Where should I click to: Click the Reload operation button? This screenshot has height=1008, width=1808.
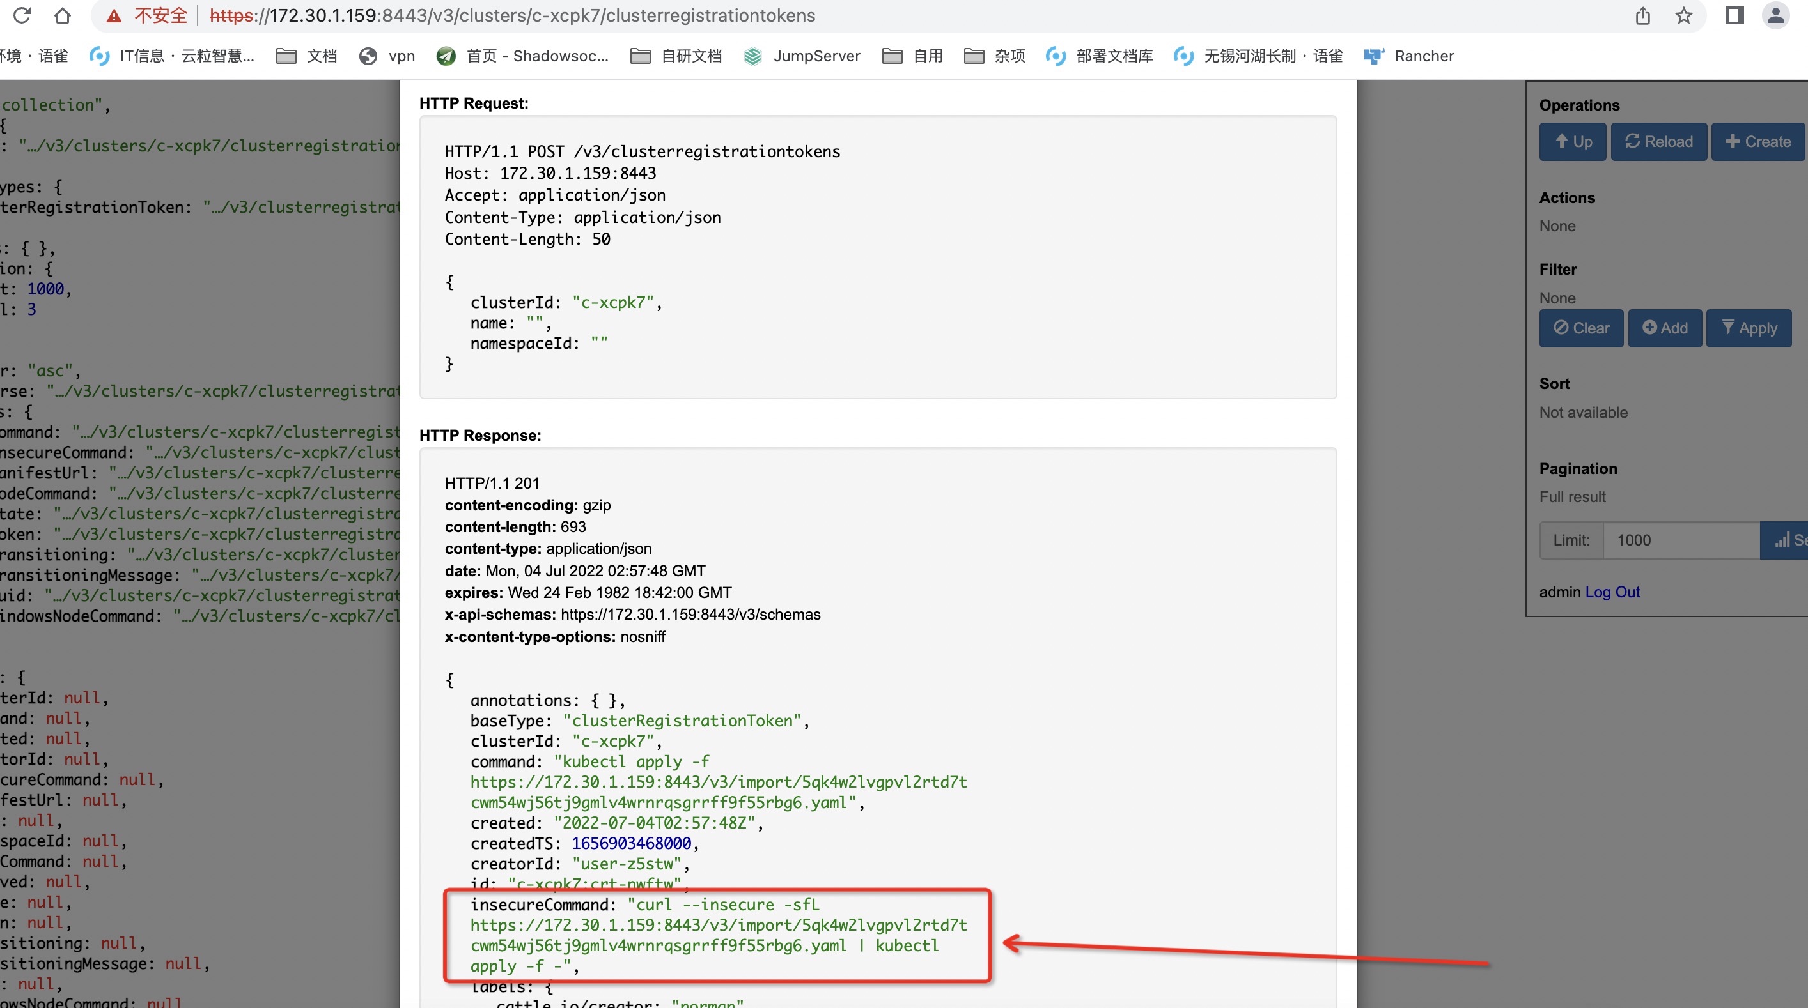click(x=1658, y=142)
